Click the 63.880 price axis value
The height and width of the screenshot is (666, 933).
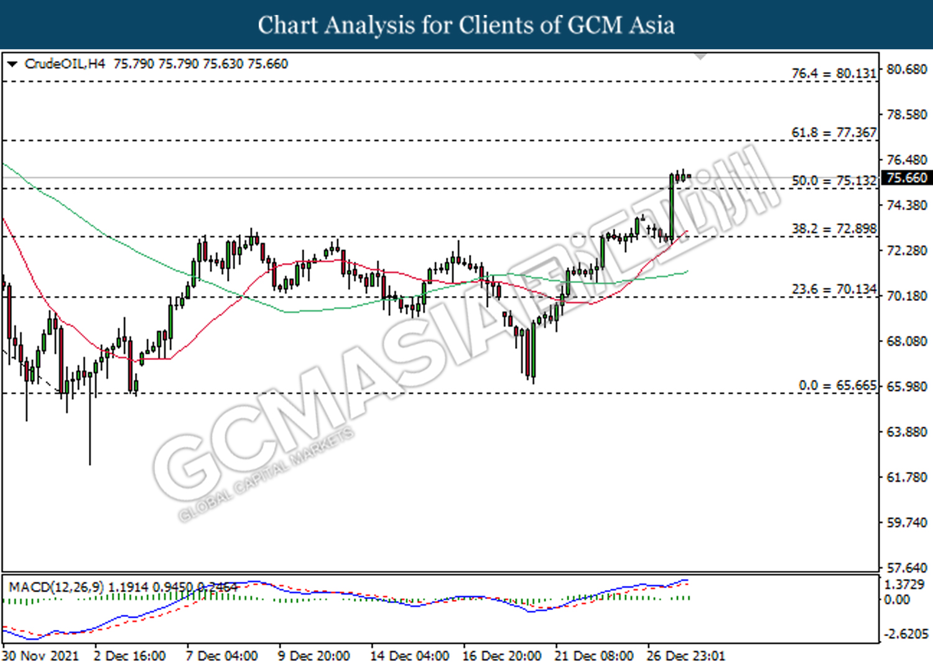coord(907,432)
